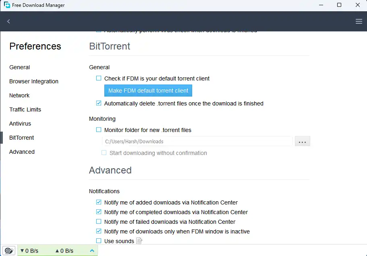The width and height of the screenshot is (367, 256).
Task: Open the hamburger menu at top right
Action: click(359, 21)
